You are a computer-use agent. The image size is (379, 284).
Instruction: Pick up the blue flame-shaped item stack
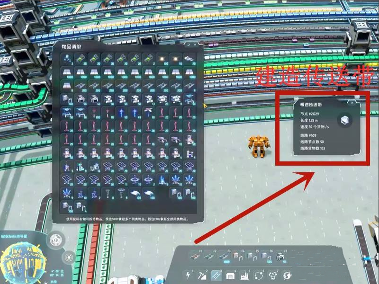click(x=162, y=180)
